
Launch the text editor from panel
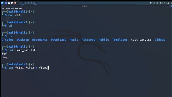click(12, 3)
